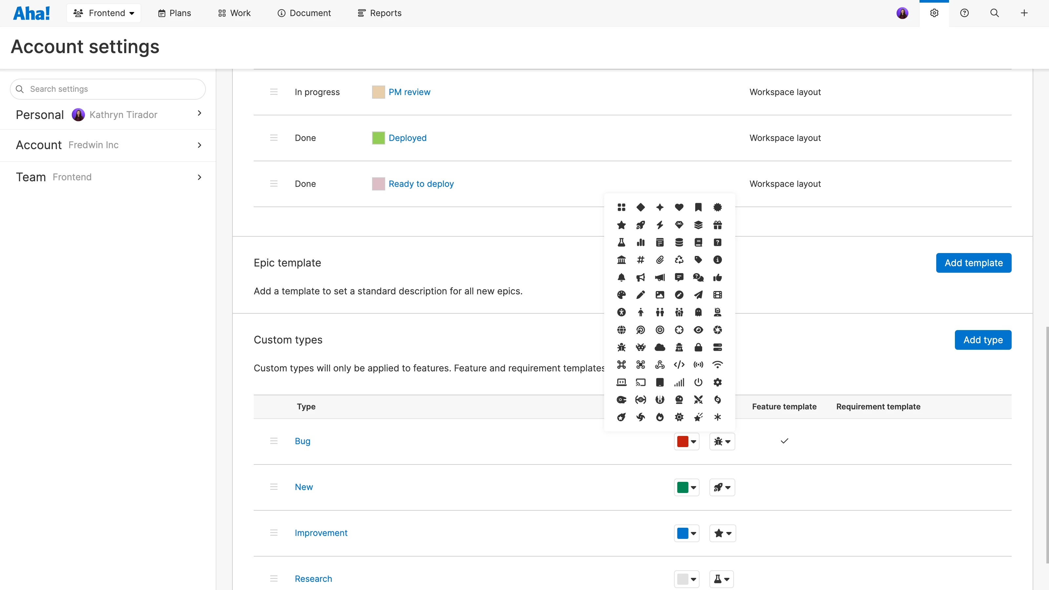Expand the Frontend workspace selector
The height and width of the screenshot is (590, 1049).
pyautogui.click(x=104, y=13)
